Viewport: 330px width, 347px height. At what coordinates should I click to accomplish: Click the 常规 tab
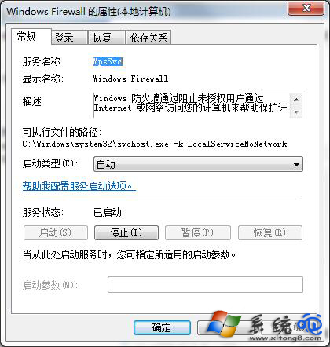click(31, 37)
